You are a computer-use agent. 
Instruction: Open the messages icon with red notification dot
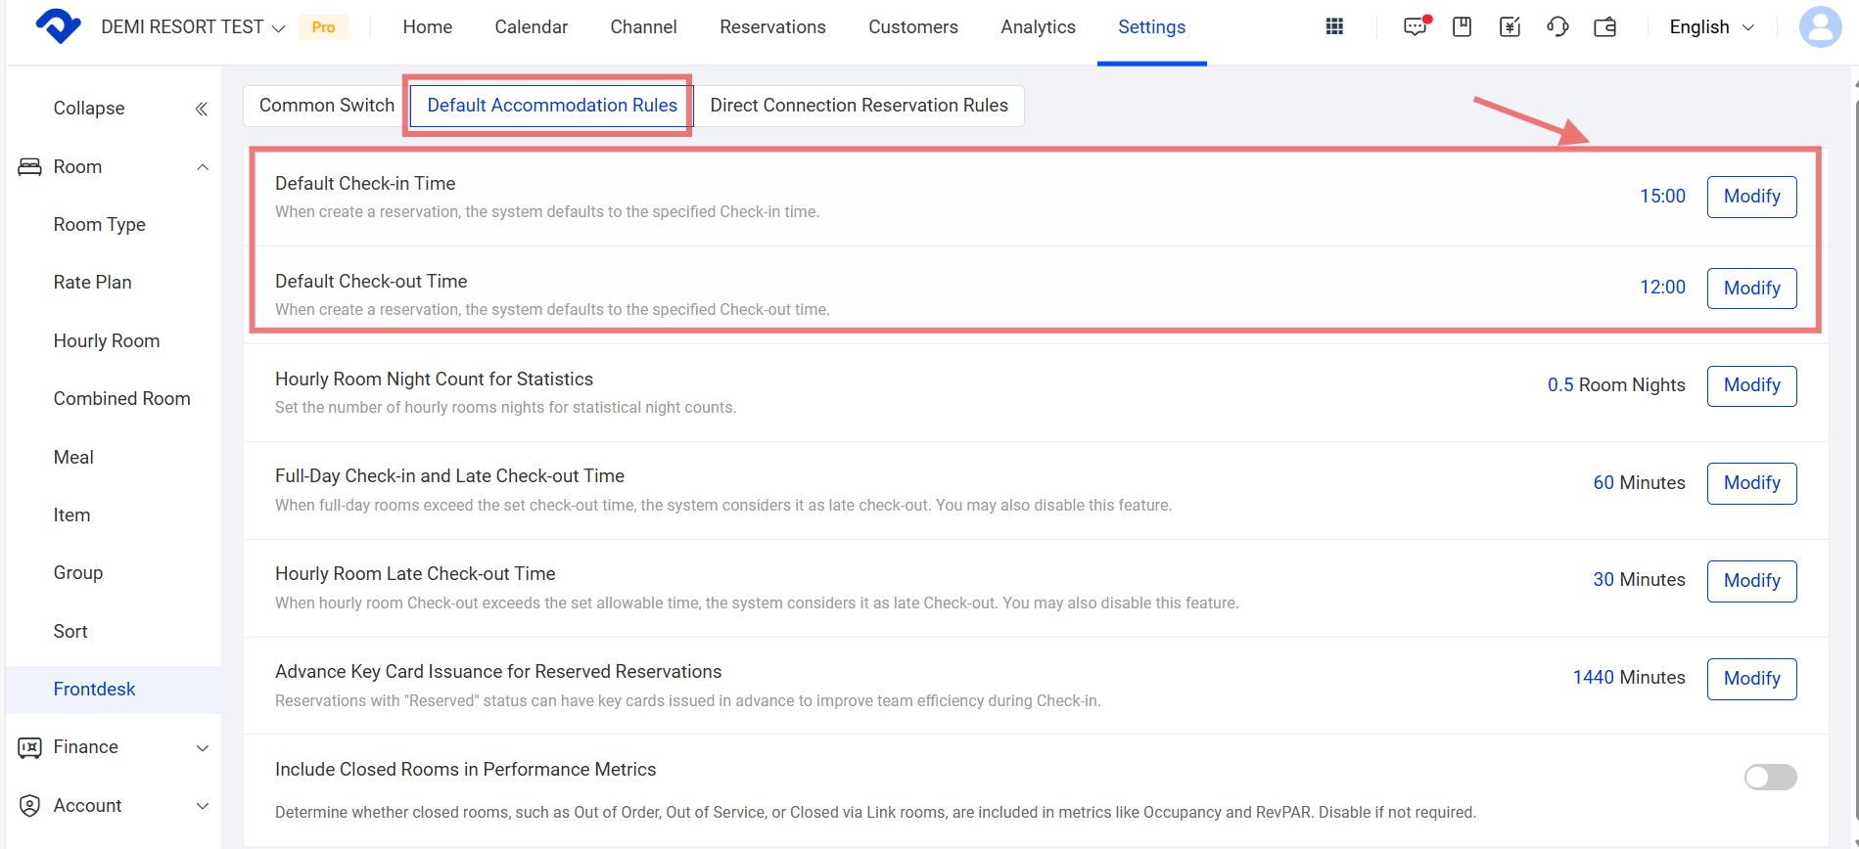point(1415,27)
